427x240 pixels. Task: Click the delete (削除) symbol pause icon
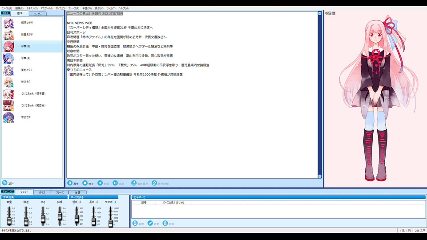(x=165, y=223)
